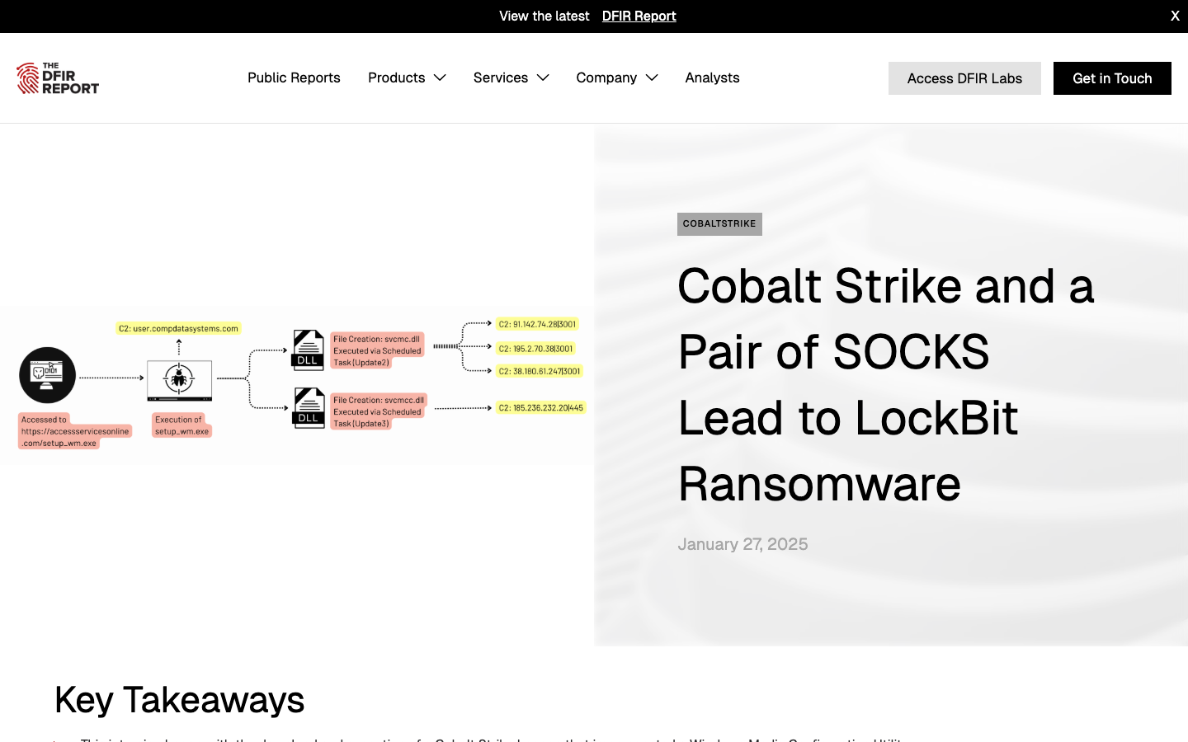Viewport: 1188px width, 742px height.
Task: Open the Analysts menu item
Action: 712,77
